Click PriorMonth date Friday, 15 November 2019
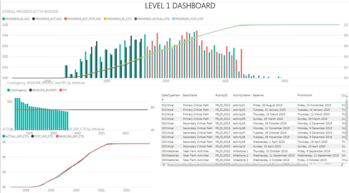Screen dimensions: 349x193 [x=314, y=105]
